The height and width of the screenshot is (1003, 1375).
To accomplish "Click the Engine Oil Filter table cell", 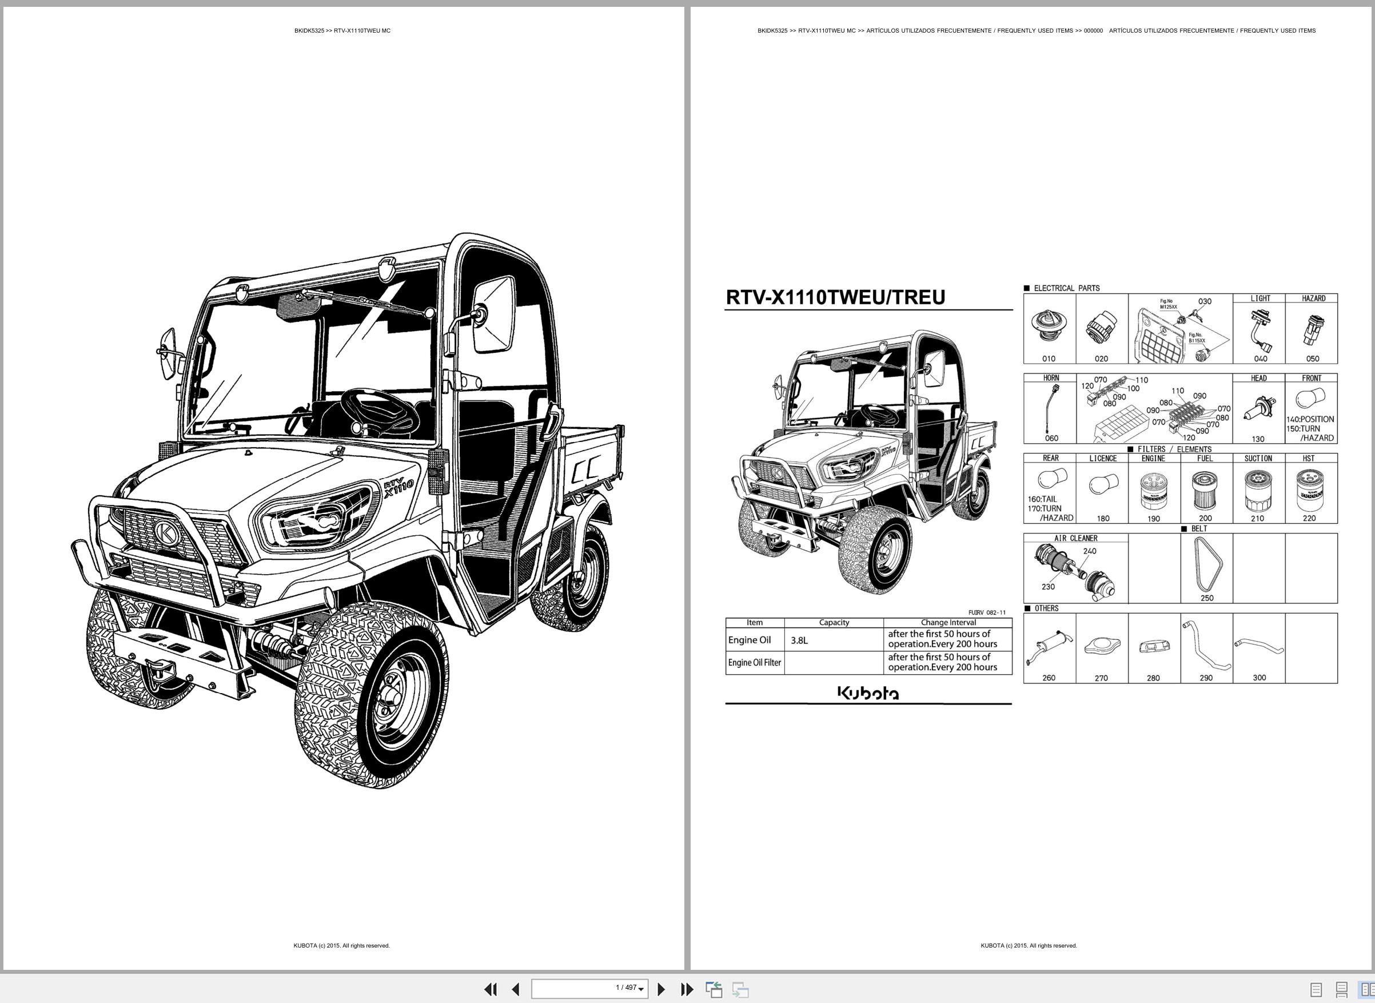I will coord(755,662).
